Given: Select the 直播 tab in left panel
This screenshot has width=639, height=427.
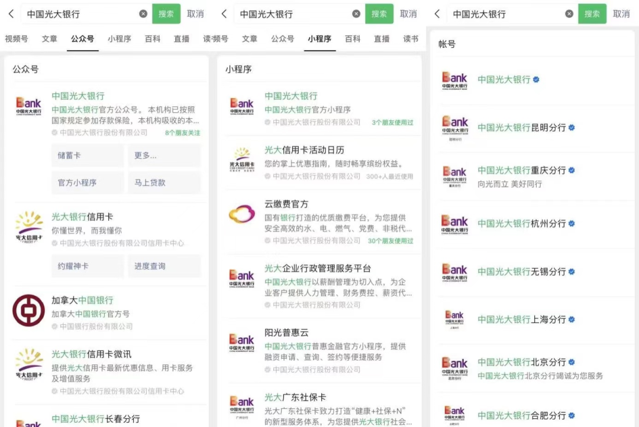Looking at the screenshot, I should pyautogui.click(x=182, y=38).
